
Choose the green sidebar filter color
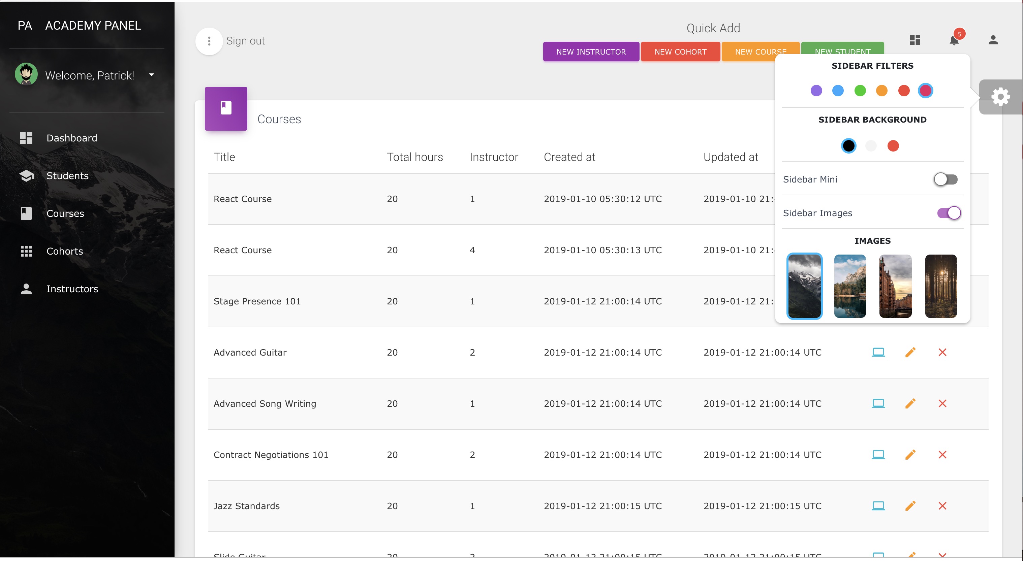pos(860,91)
